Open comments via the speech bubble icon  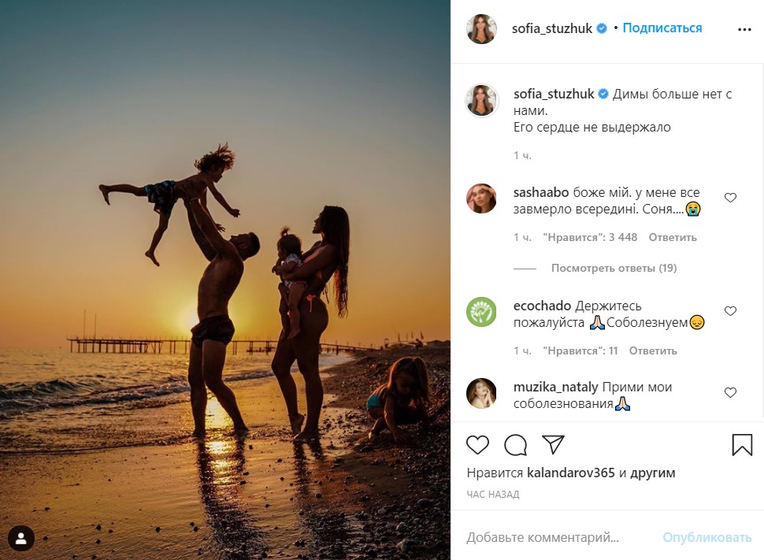516,445
